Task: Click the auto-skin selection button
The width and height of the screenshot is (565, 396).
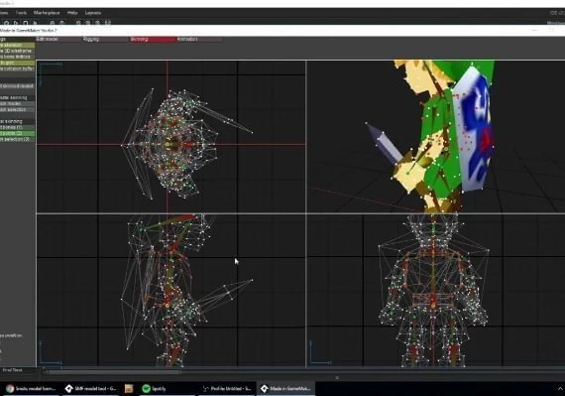Action: pos(17,109)
